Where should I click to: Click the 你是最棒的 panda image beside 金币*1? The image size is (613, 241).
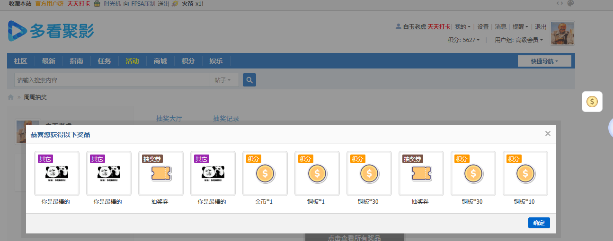[213, 173]
